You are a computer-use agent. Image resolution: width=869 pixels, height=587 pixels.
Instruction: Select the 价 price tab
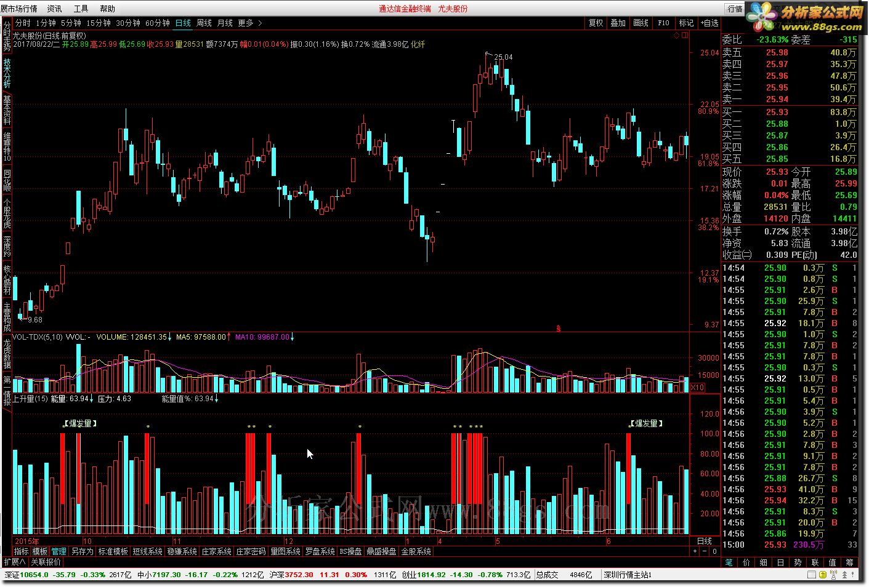(746, 562)
